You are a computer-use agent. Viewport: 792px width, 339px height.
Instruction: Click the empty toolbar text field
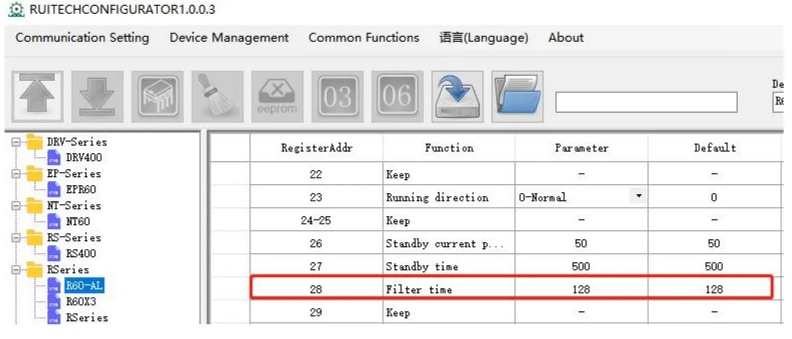pyautogui.click(x=646, y=102)
